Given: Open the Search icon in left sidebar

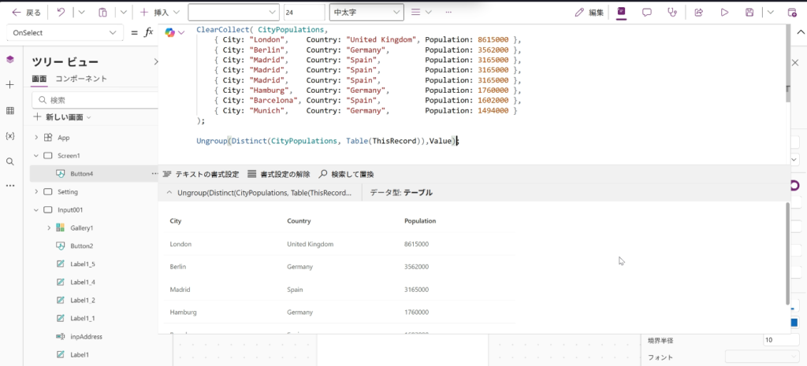Looking at the screenshot, I should click(x=10, y=161).
